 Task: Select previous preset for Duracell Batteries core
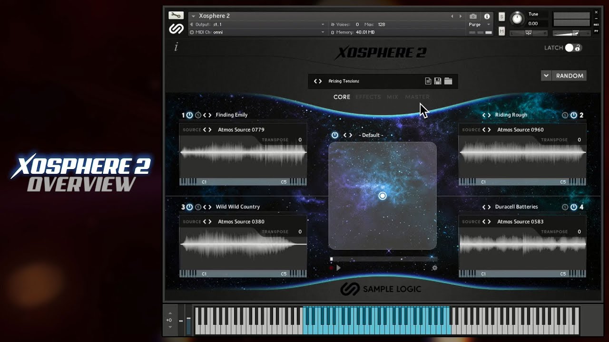tap(484, 207)
